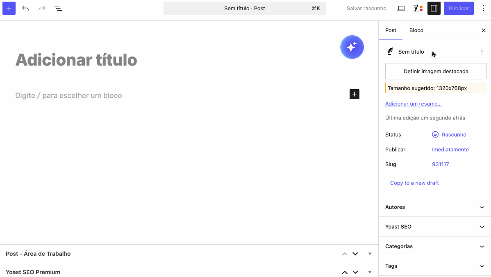Viewport: 491px width, 277px height.
Task: Launch the AI assistant sparkle button
Action: 352,47
